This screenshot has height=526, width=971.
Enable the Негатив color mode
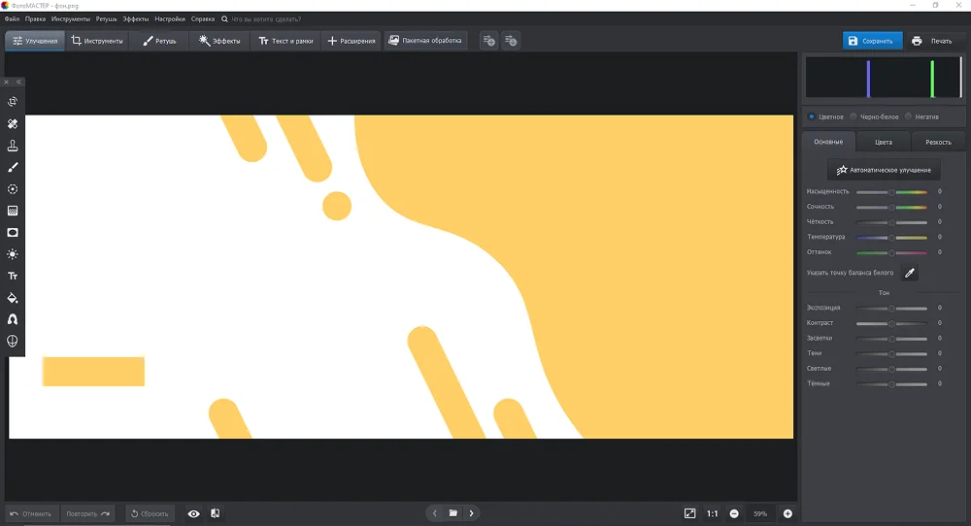(909, 116)
